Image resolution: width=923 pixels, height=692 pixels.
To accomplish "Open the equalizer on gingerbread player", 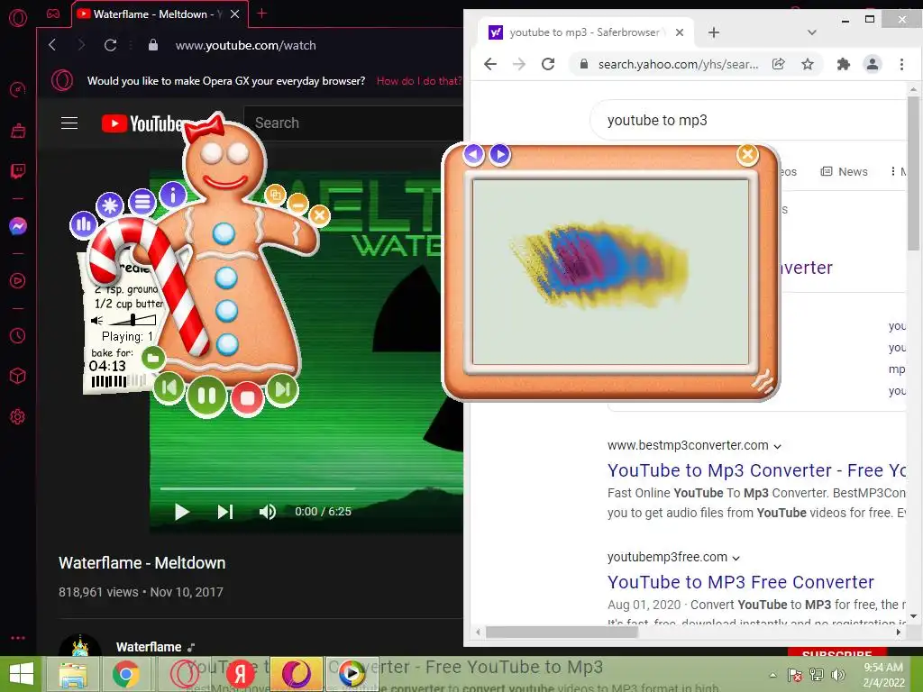I will 83,223.
